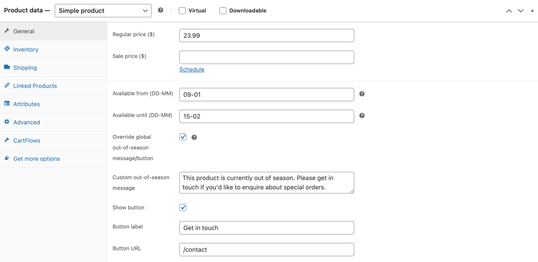Tick the Downloadable checkbox
Image resolution: width=538 pixels, height=262 pixels.
click(x=223, y=10)
